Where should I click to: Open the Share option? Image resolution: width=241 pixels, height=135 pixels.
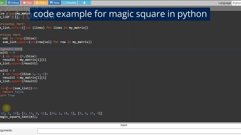click(41, 3)
